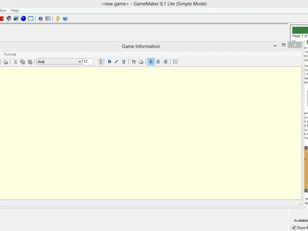Toggle bulleted list formatting
308x231 pixels.
pyautogui.click(x=176, y=62)
